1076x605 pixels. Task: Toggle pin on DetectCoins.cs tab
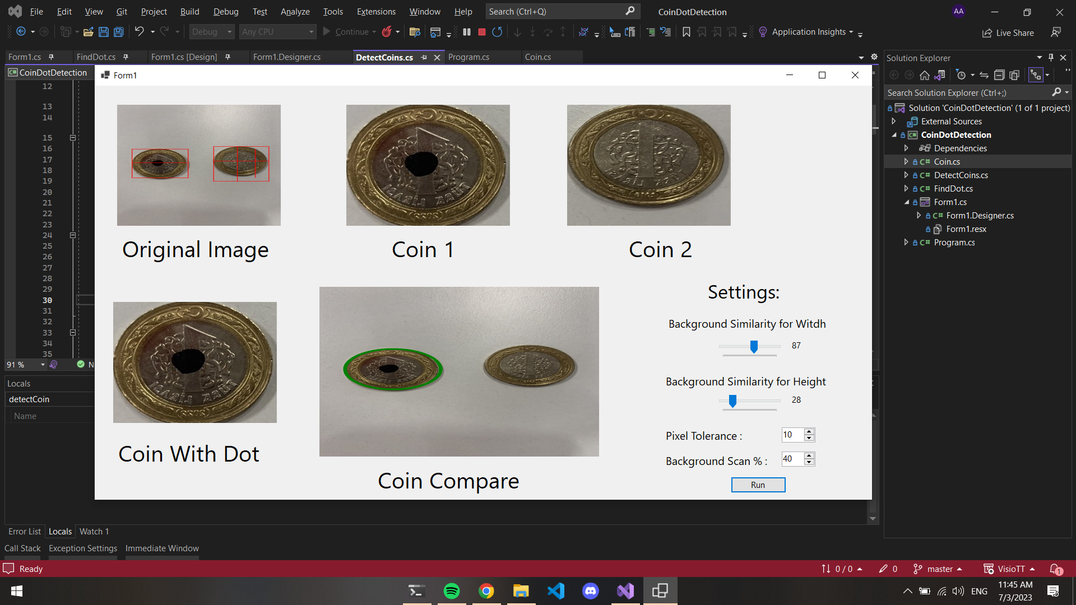tap(424, 57)
